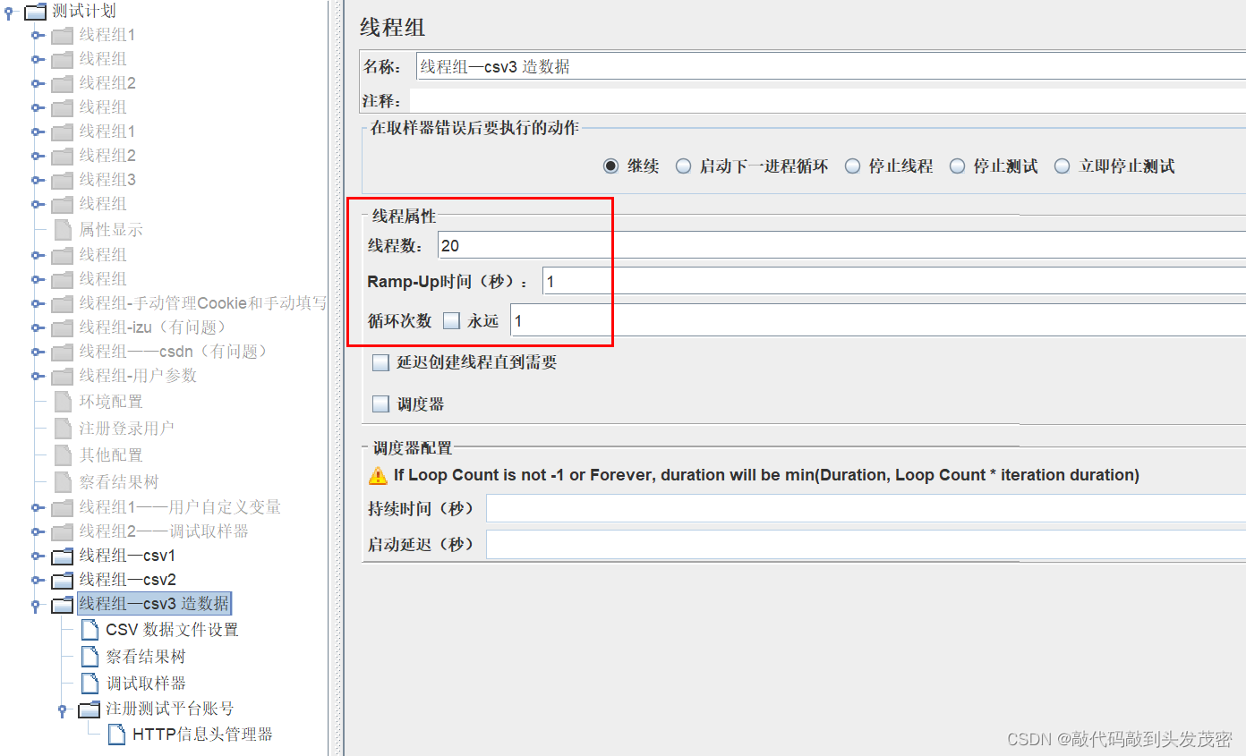
Task: Choose the 停止线程 radio option
Action: click(853, 166)
